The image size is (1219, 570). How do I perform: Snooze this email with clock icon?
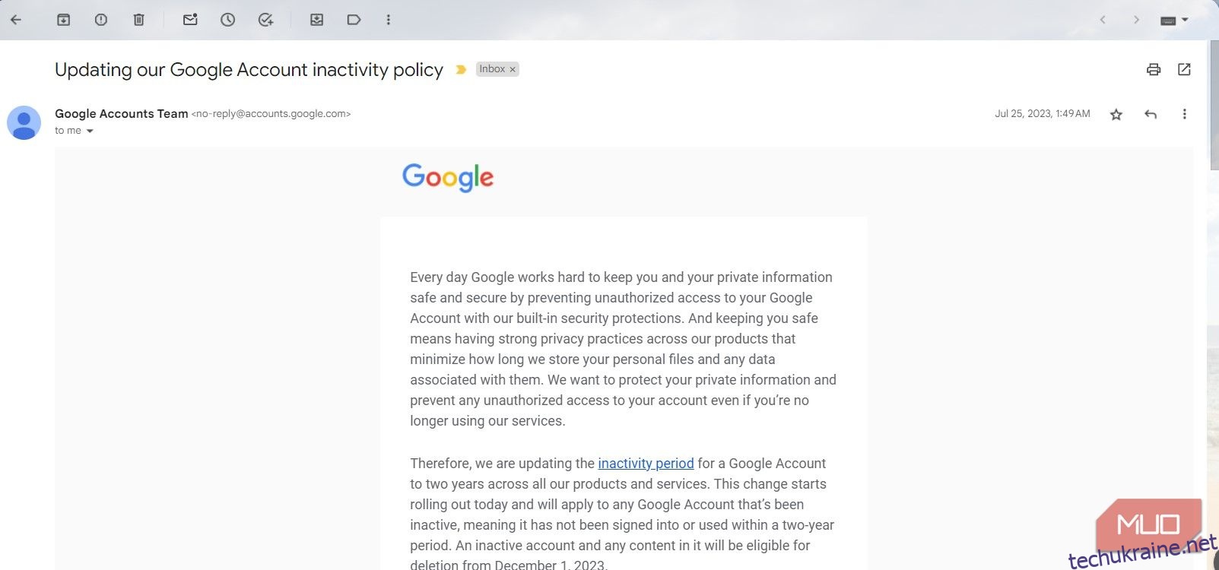228,20
